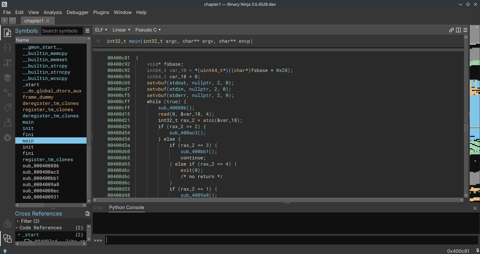Open the Types sidebar panel
Image resolution: width=480 pixels, height=254 pixels.
pos(7,48)
